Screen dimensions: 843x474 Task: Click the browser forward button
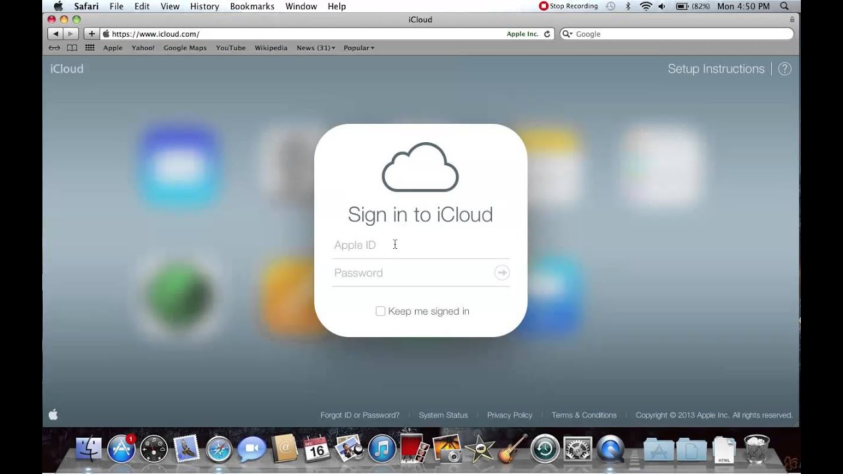71,34
